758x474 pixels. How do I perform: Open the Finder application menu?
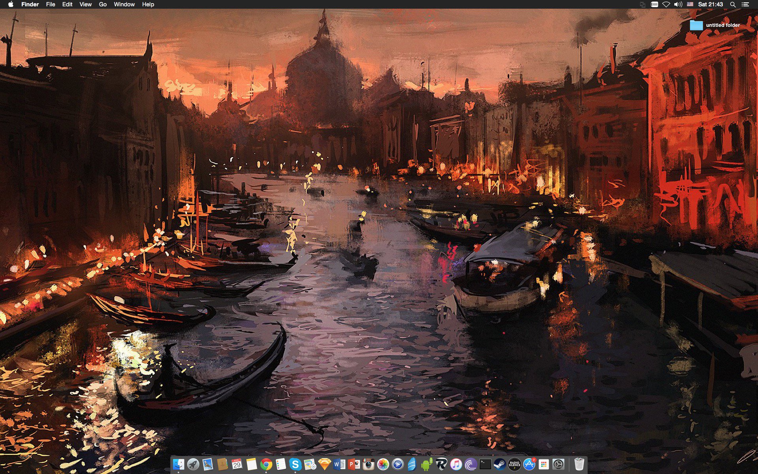[30, 4]
